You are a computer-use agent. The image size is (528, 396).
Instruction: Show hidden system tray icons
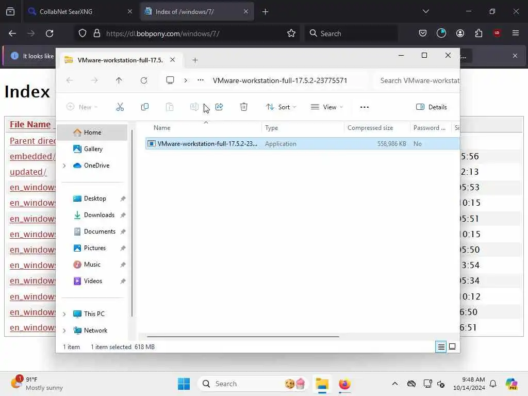coord(394,384)
